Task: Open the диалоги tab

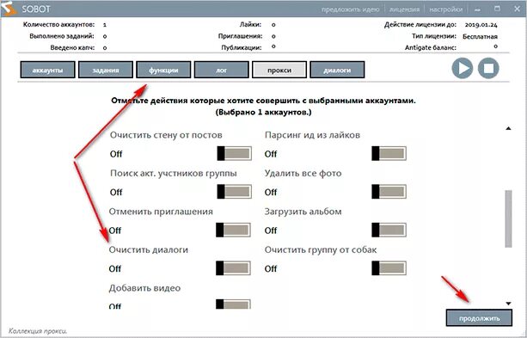Action: pos(337,70)
